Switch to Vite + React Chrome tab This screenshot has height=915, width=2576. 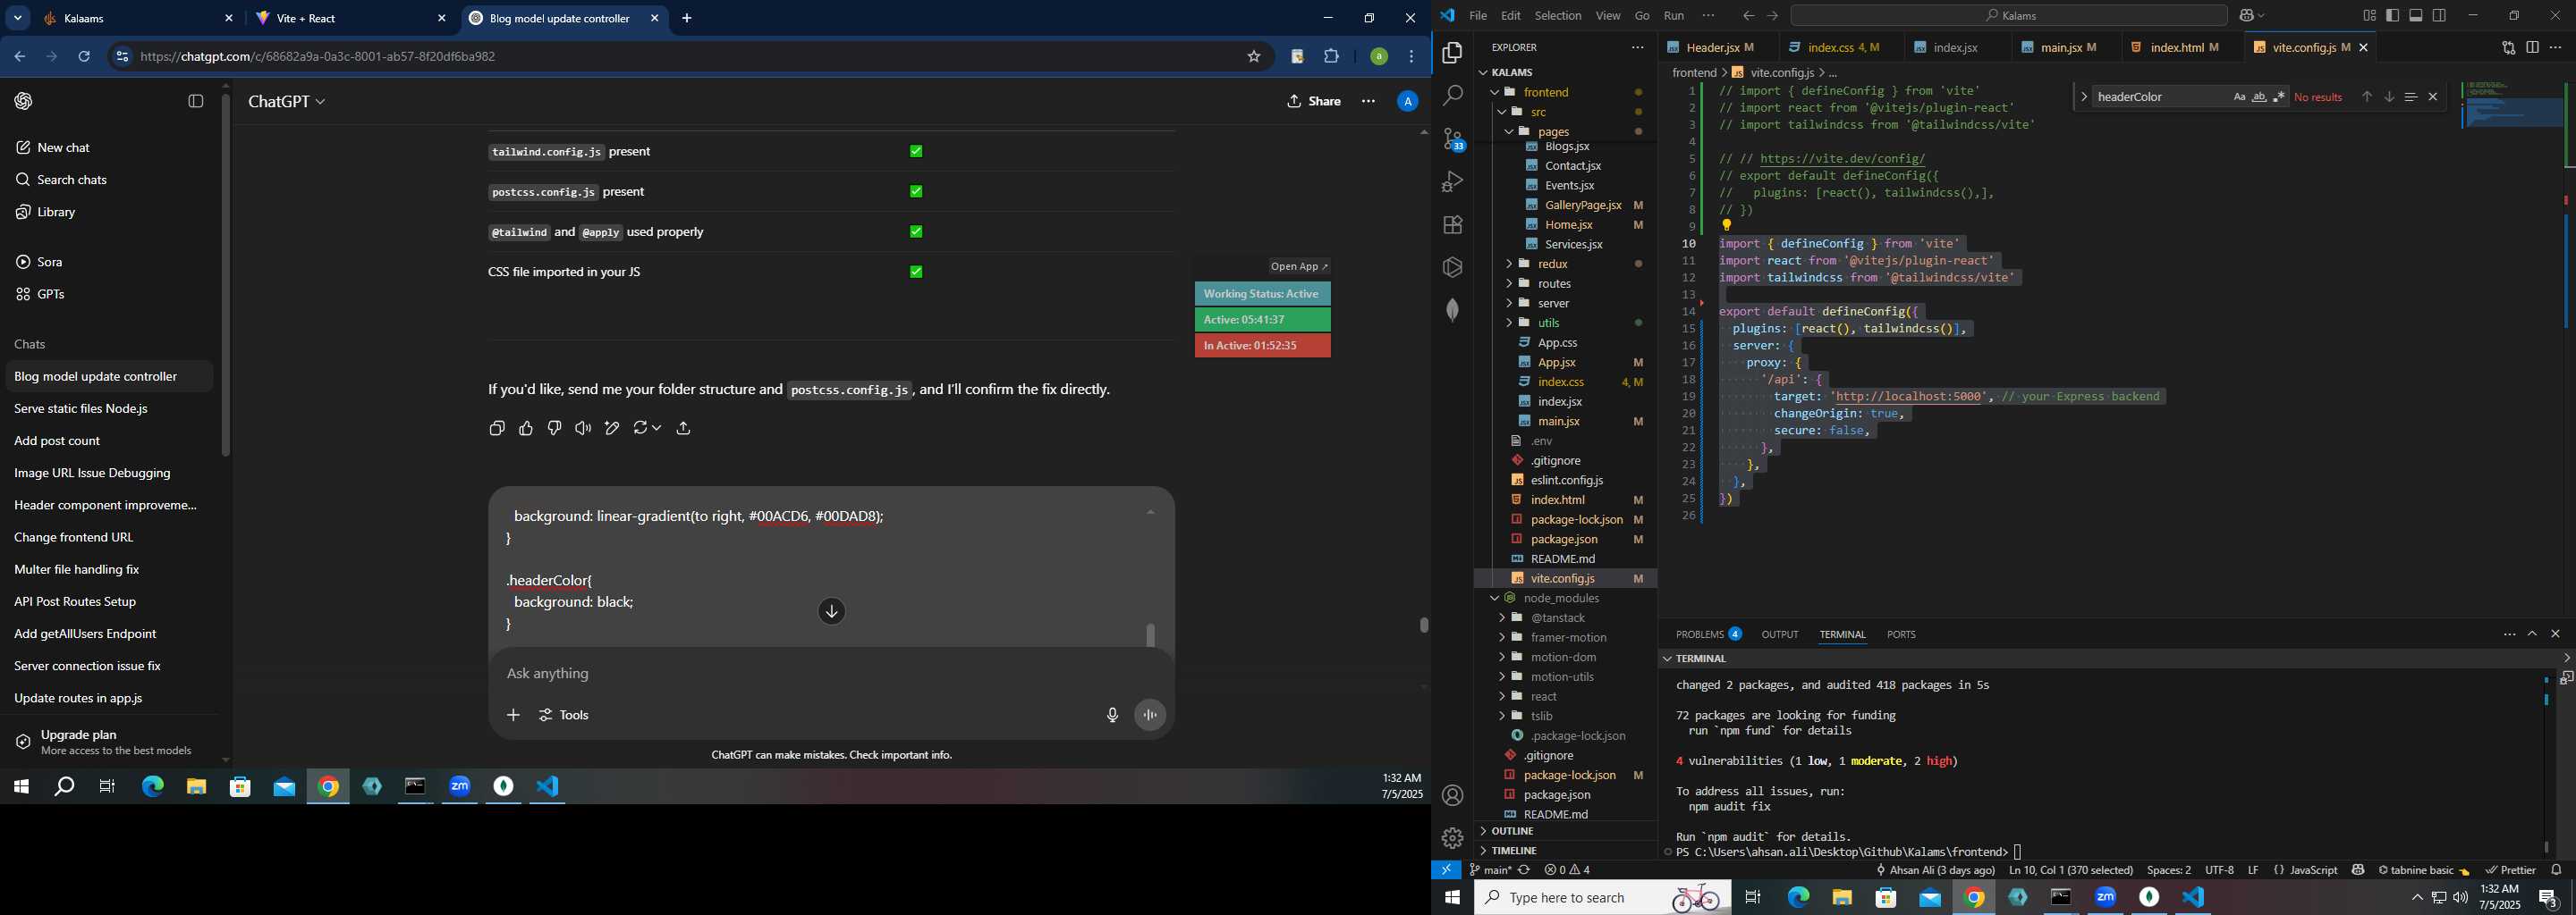click(x=350, y=19)
